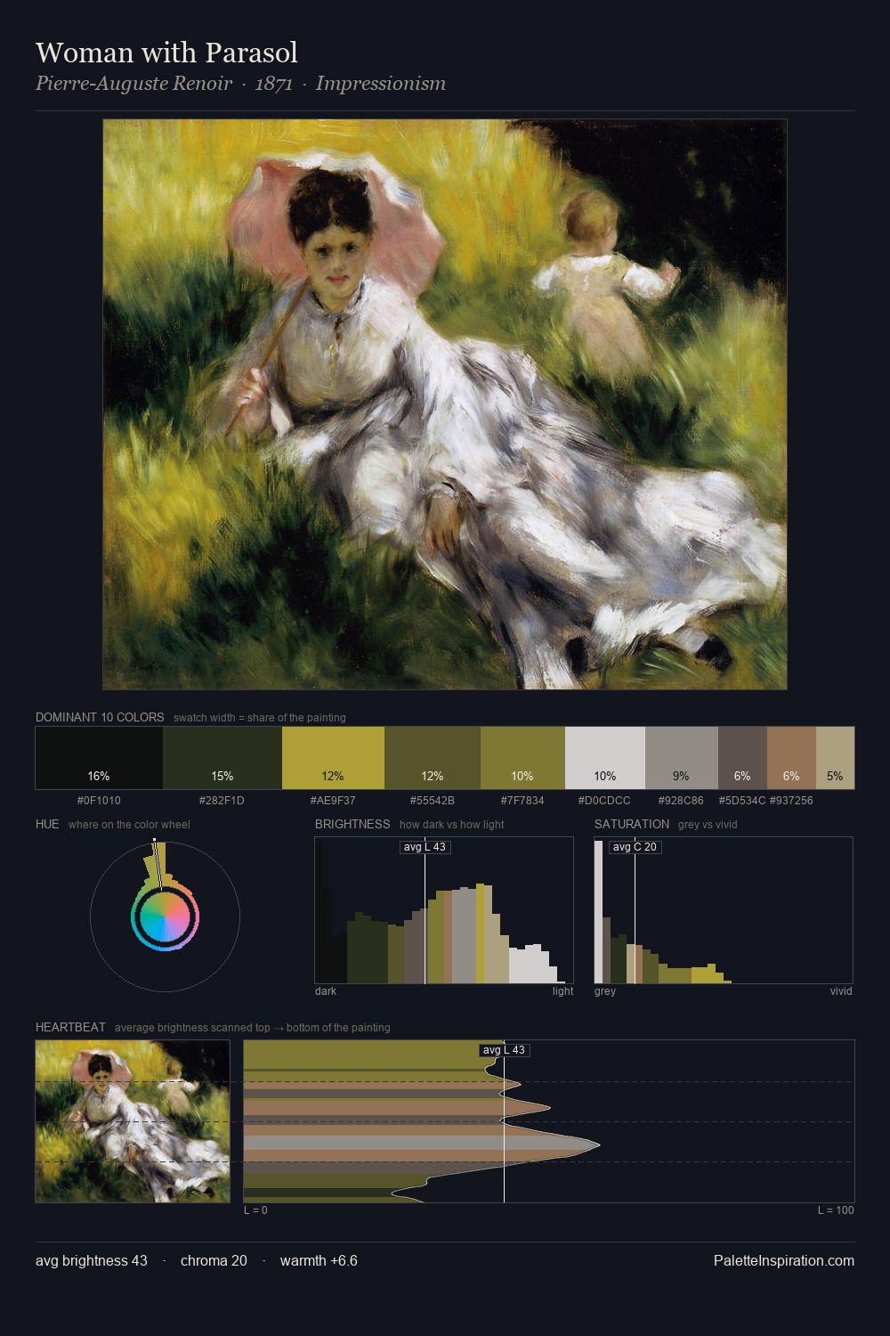Click the DOMINANT 10 COLORS heading
This screenshot has width=890, height=1336.
pos(100,717)
